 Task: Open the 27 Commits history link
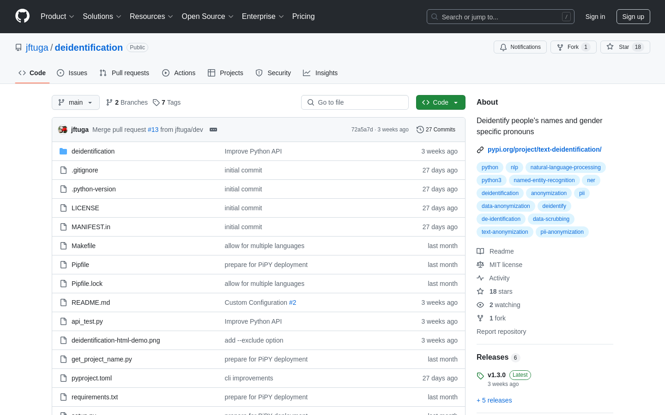(436, 130)
